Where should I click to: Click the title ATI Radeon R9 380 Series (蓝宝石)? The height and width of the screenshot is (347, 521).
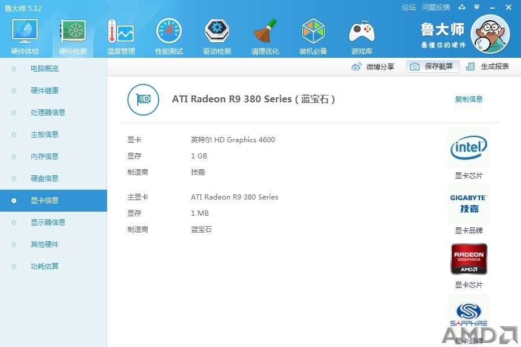tap(254, 99)
